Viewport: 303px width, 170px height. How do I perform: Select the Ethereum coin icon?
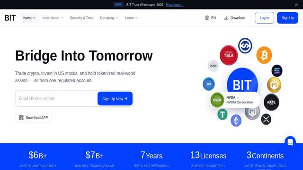pos(236,120)
